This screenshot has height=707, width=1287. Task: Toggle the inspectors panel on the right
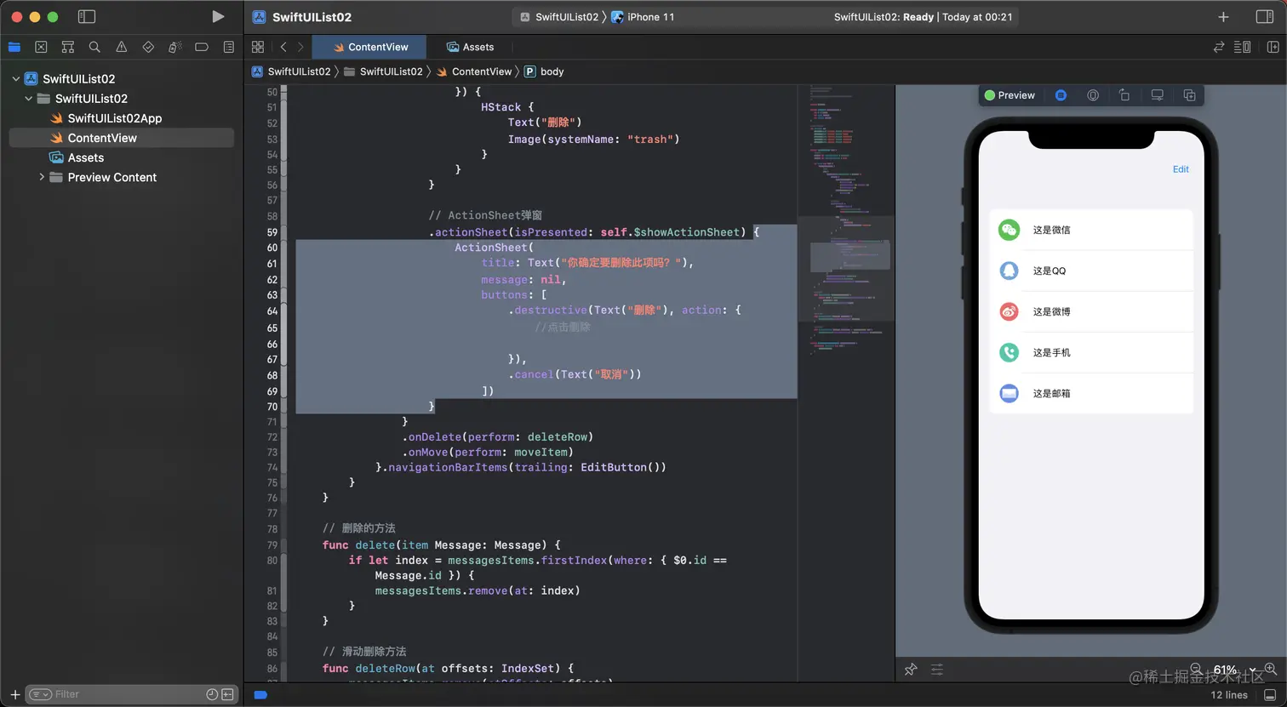click(1264, 17)
